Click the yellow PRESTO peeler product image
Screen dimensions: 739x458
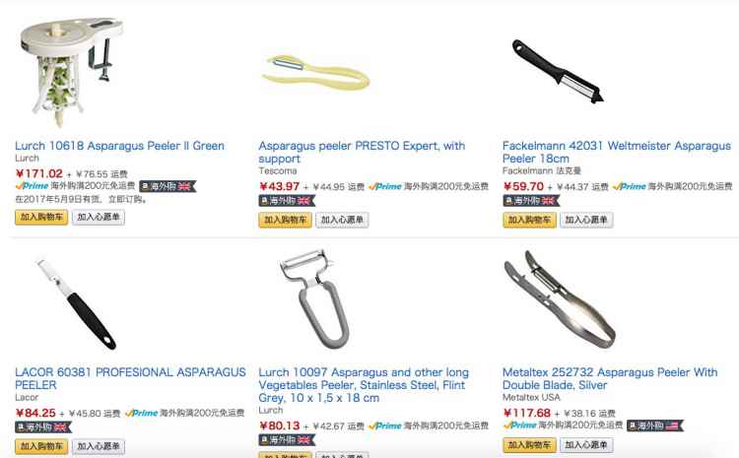pos(315,73)
